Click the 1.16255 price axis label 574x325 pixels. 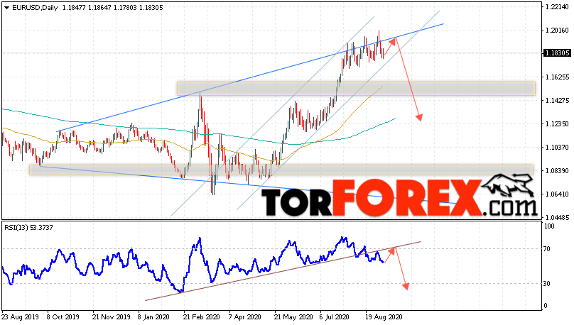pyautogui.click(x=557, y=77)
